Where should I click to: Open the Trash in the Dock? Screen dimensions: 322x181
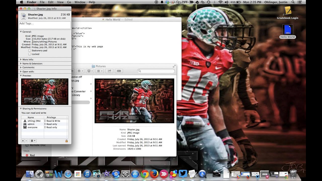point(293,174)
